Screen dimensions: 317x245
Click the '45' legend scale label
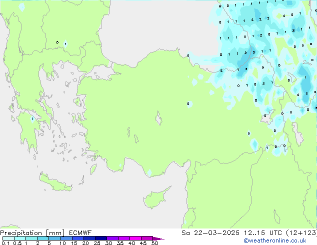143,243
